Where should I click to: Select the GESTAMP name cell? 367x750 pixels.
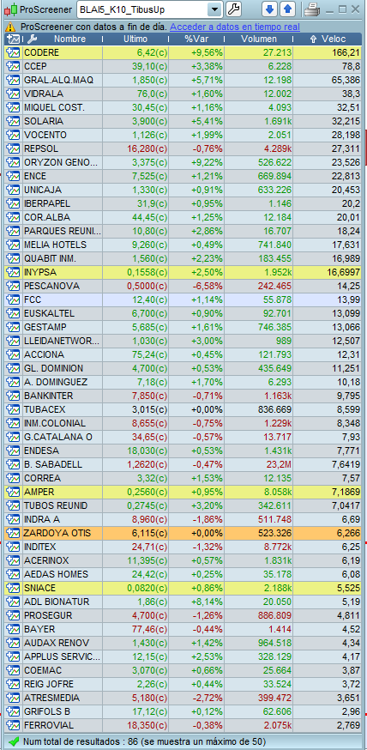coord(63,327)
